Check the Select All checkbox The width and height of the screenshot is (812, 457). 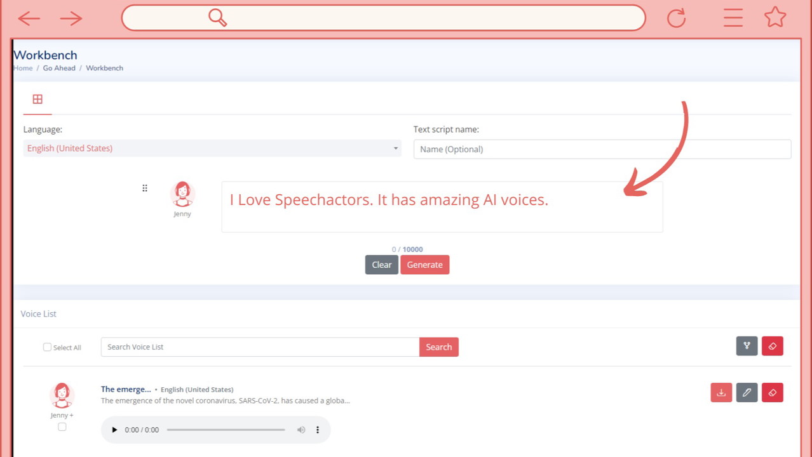47,347
